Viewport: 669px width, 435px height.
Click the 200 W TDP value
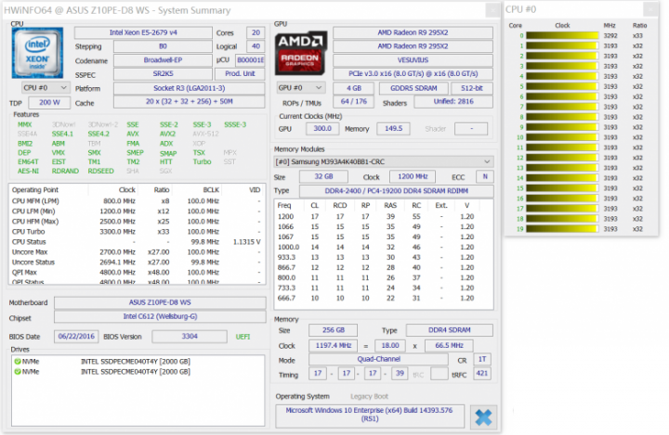point(49,103)
